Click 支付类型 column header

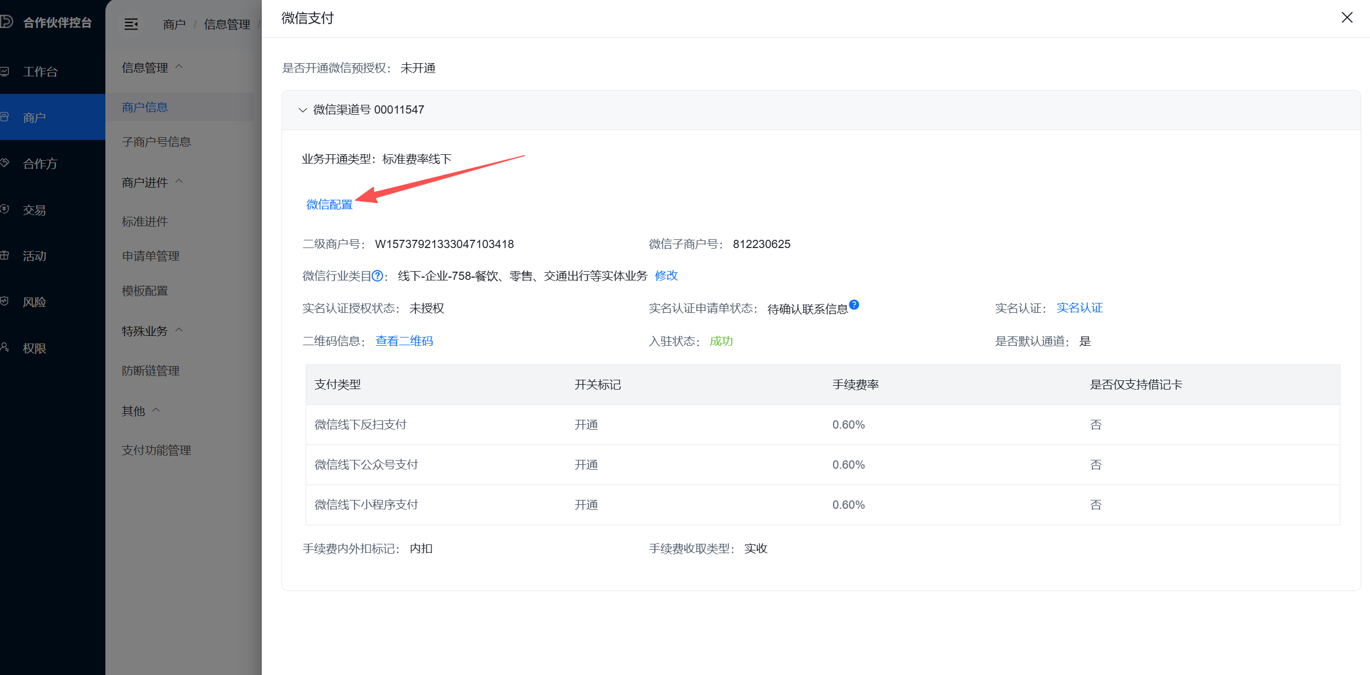[338, 384]
